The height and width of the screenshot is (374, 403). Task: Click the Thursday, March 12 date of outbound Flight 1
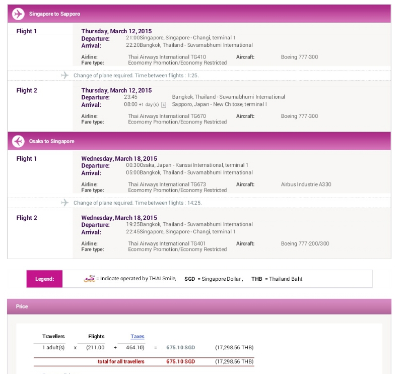[116, 31]
